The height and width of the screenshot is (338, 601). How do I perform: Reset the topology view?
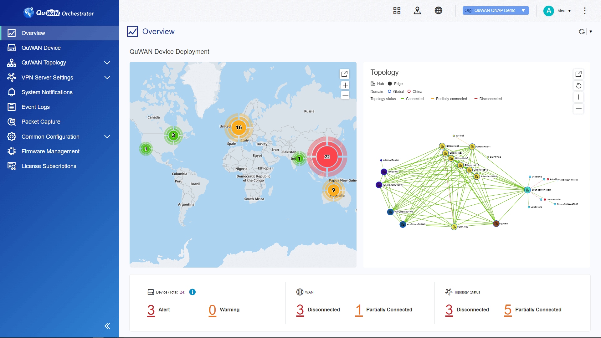[578, 86]
